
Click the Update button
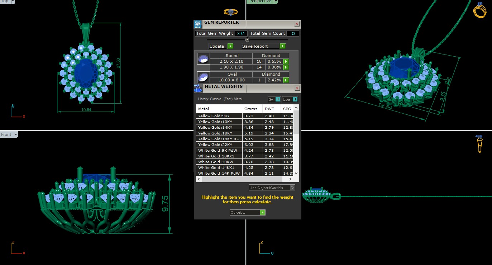(218, 46)
